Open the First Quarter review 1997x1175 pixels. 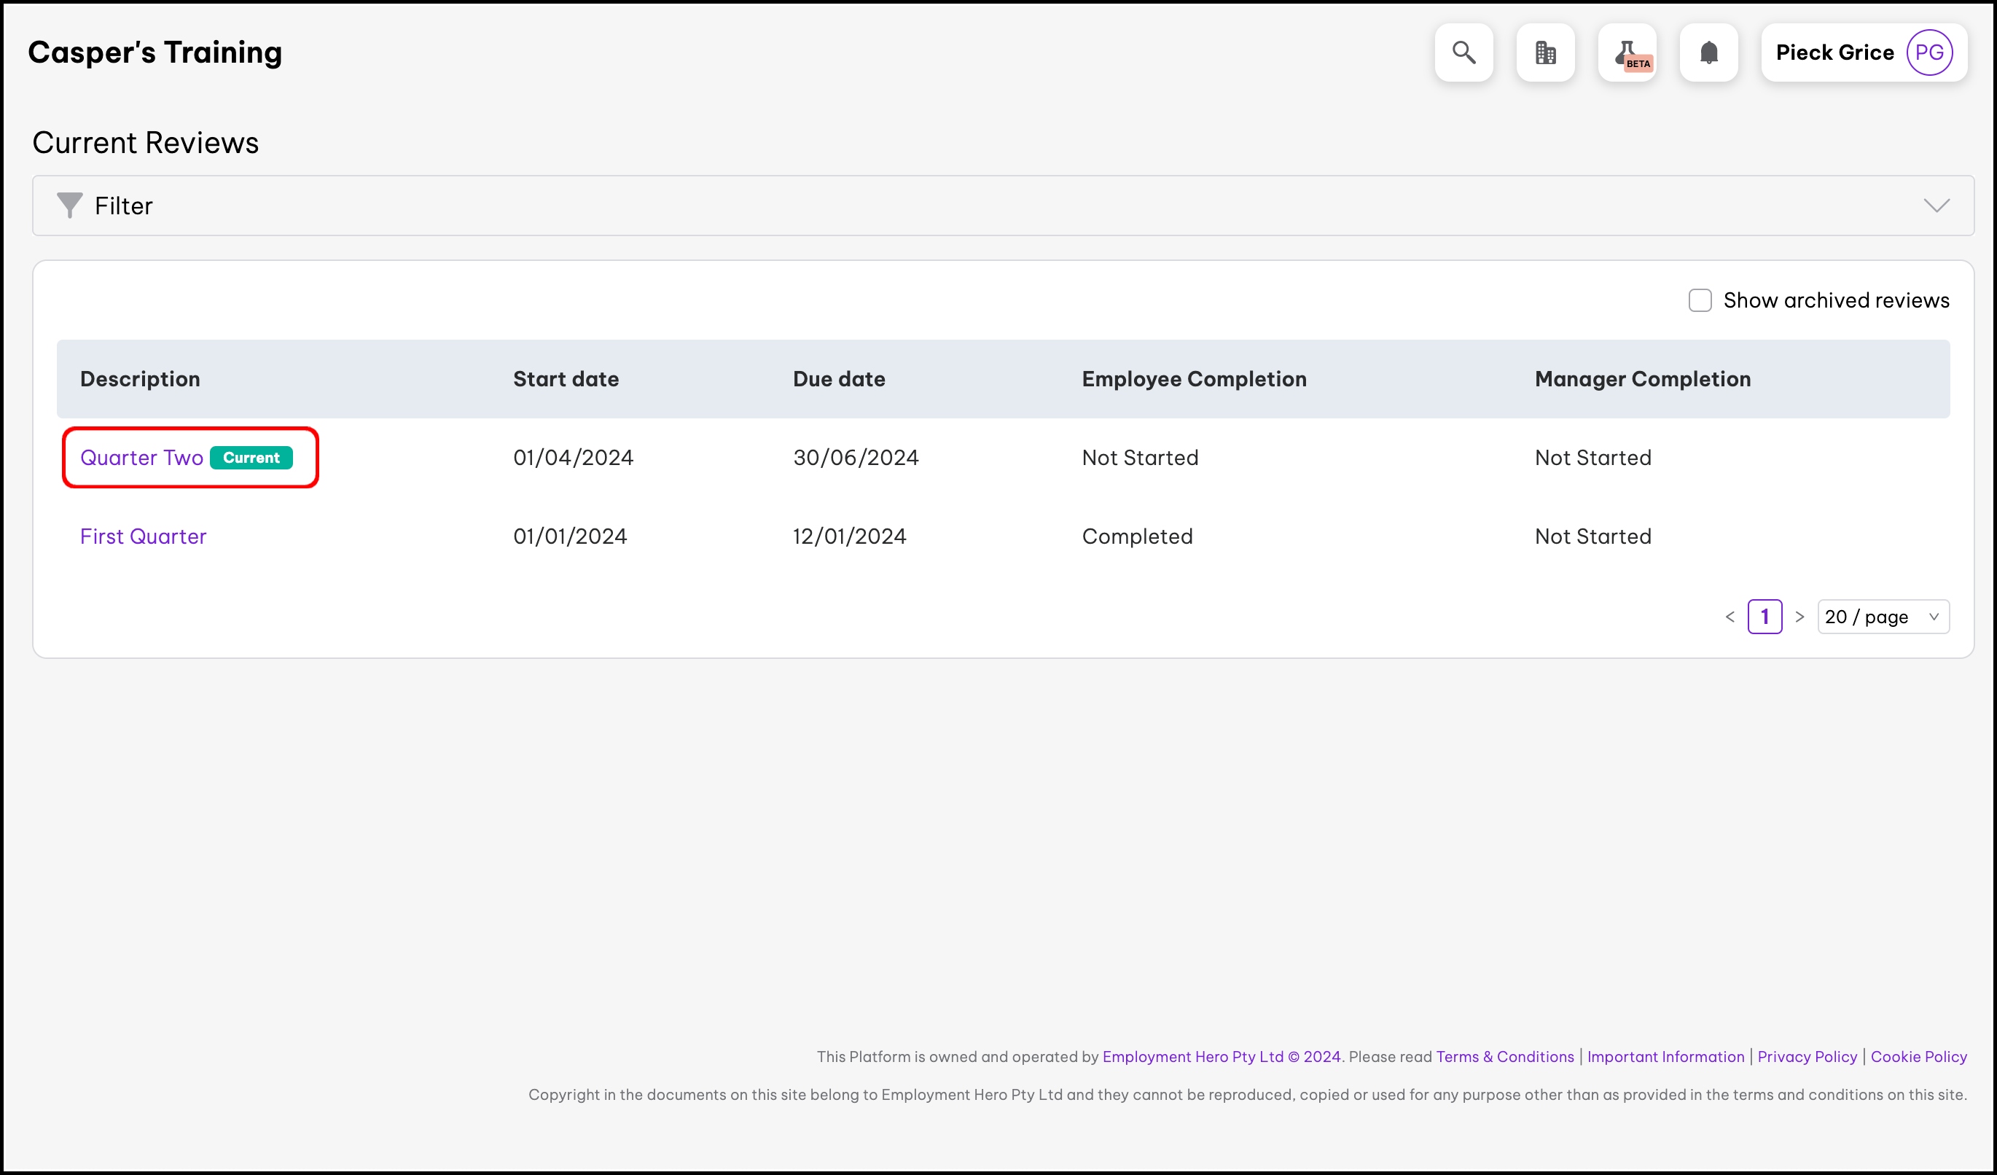(x=144, y=536)
